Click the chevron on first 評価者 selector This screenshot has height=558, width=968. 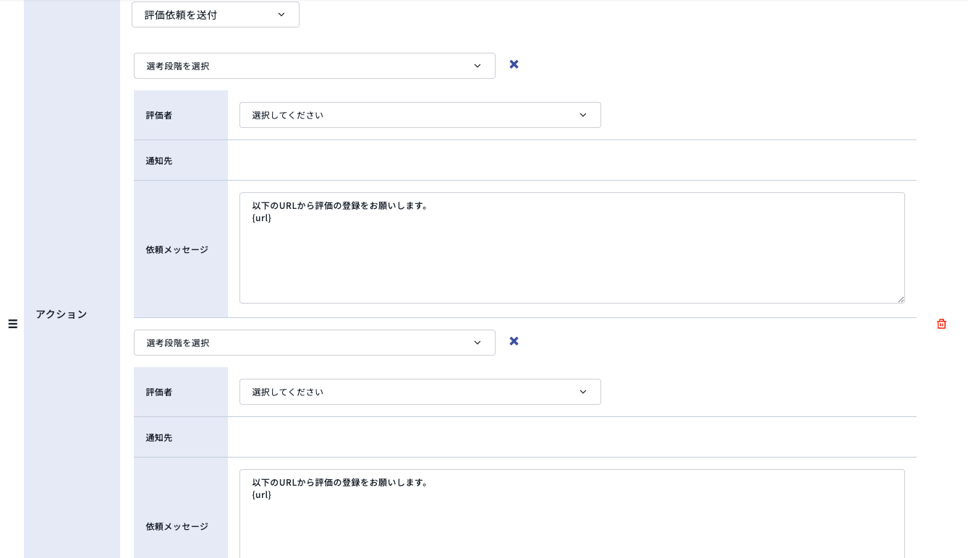[583, 114]
